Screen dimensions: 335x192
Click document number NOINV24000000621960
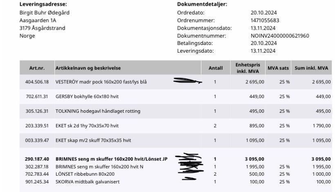click(280, 36)
